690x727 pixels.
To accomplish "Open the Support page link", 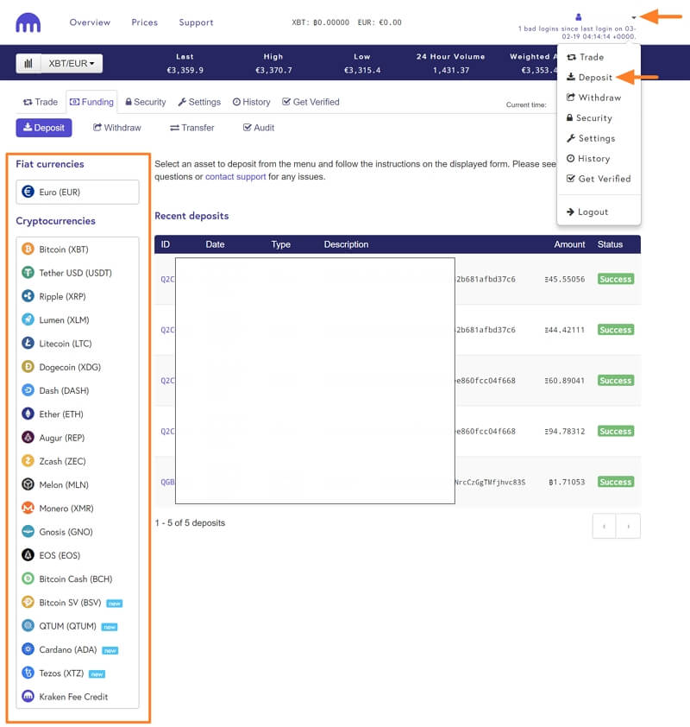I will (197, 22).
